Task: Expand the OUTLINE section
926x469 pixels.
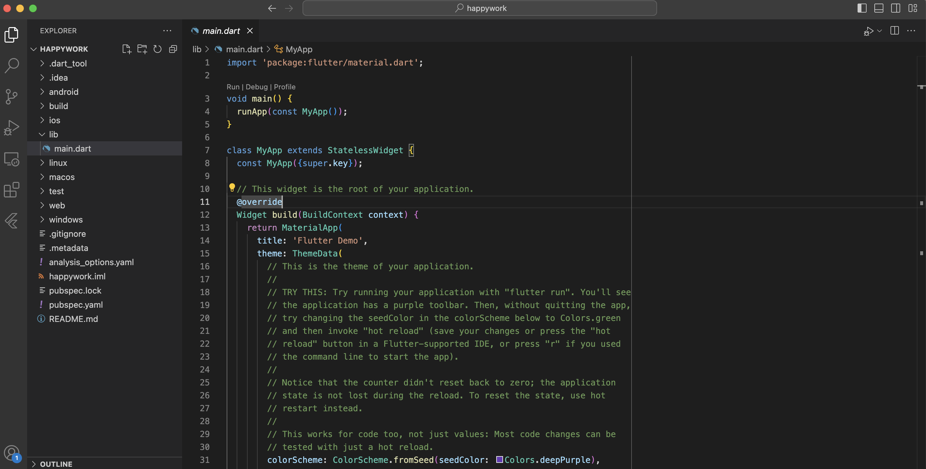Action: (x=56, y=464)
